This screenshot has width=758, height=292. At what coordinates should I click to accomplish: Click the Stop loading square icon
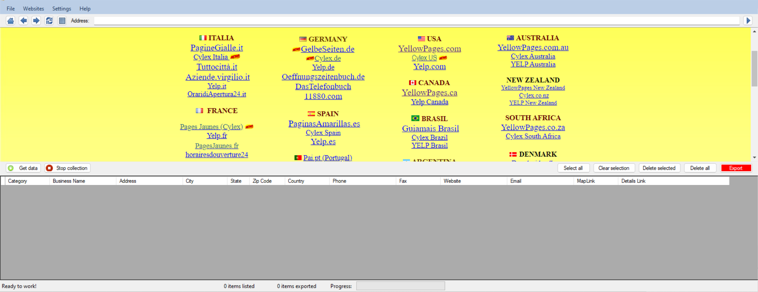[x=62, y=21]
